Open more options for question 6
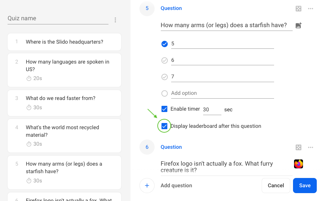Viewport: 324px width, 201px height. click(x=310, y=147)
